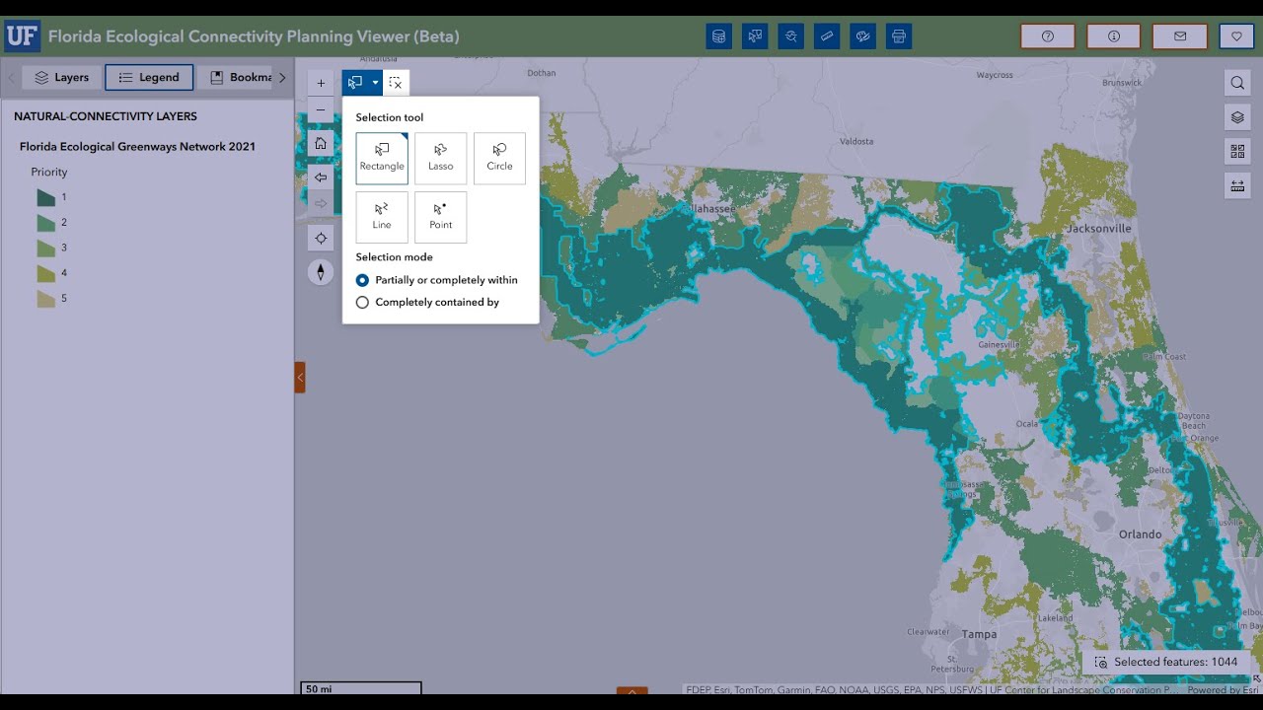Click the Priority 1 legend swatch

click(x=46, y=197)
